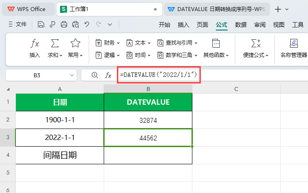This screenshot has width=308, height=193.
Task: Select row 5 header
Action: 8,173
